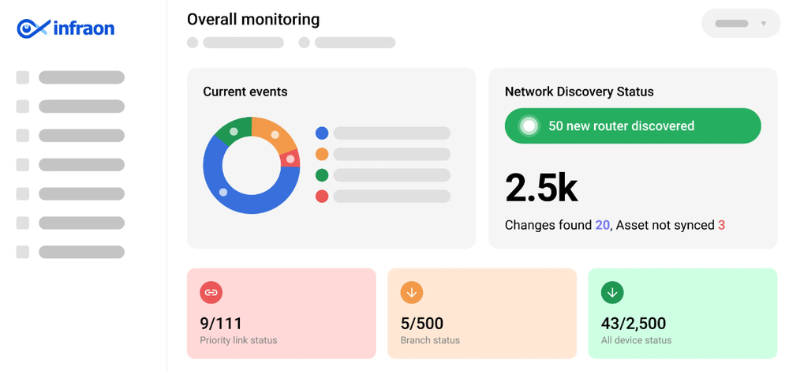
Task: Click the blue legend dot in Current events
Action: click(x=322, y=133)
